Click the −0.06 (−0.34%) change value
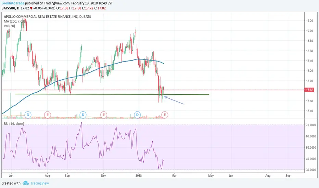This screenshot has width=319, height=188. point(44,8)
